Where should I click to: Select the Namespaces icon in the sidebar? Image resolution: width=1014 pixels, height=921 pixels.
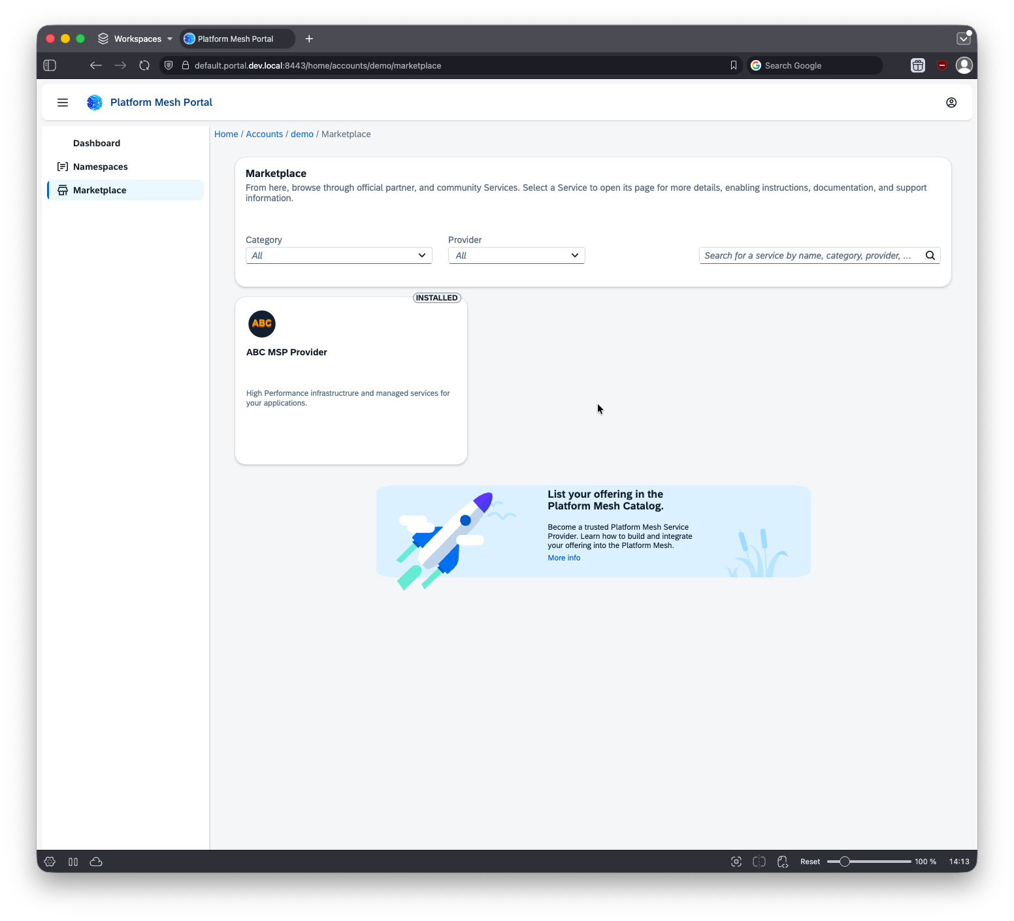63,167
